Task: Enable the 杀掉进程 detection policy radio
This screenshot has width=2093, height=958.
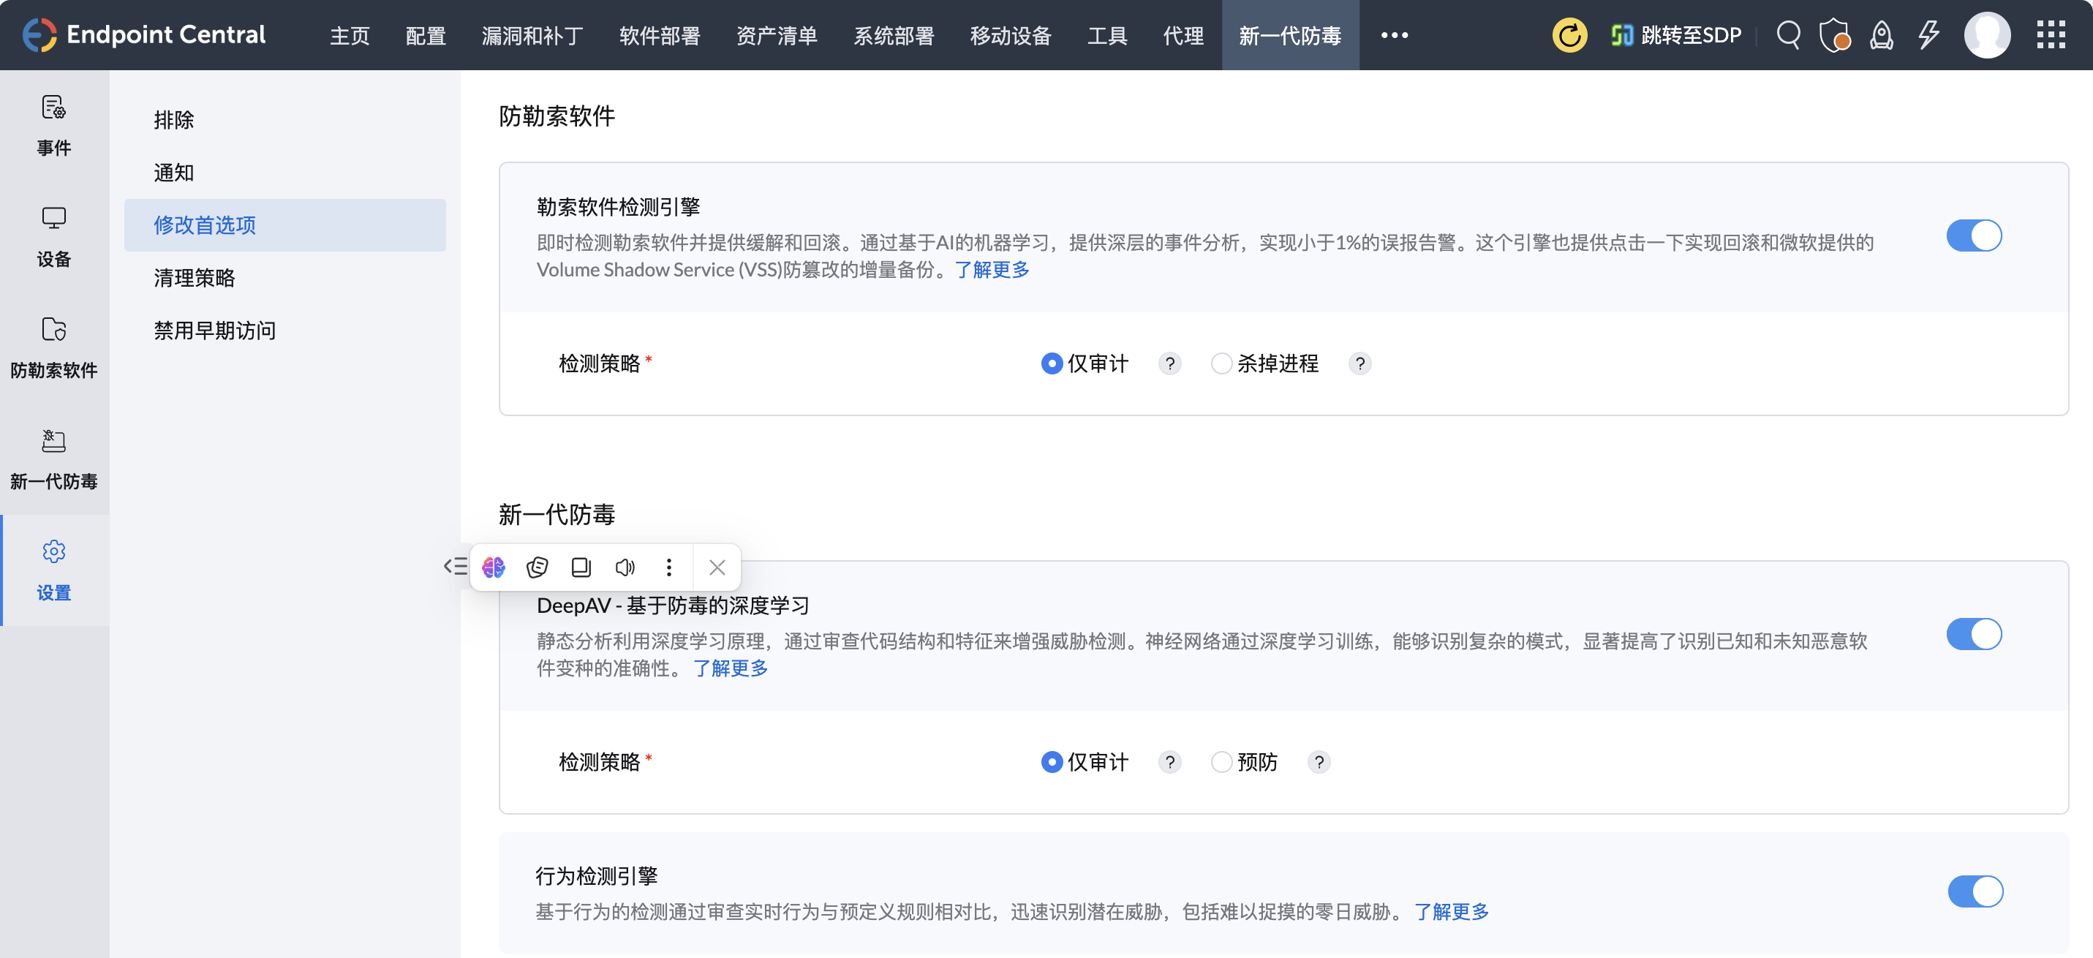Action: (1222, 364)
